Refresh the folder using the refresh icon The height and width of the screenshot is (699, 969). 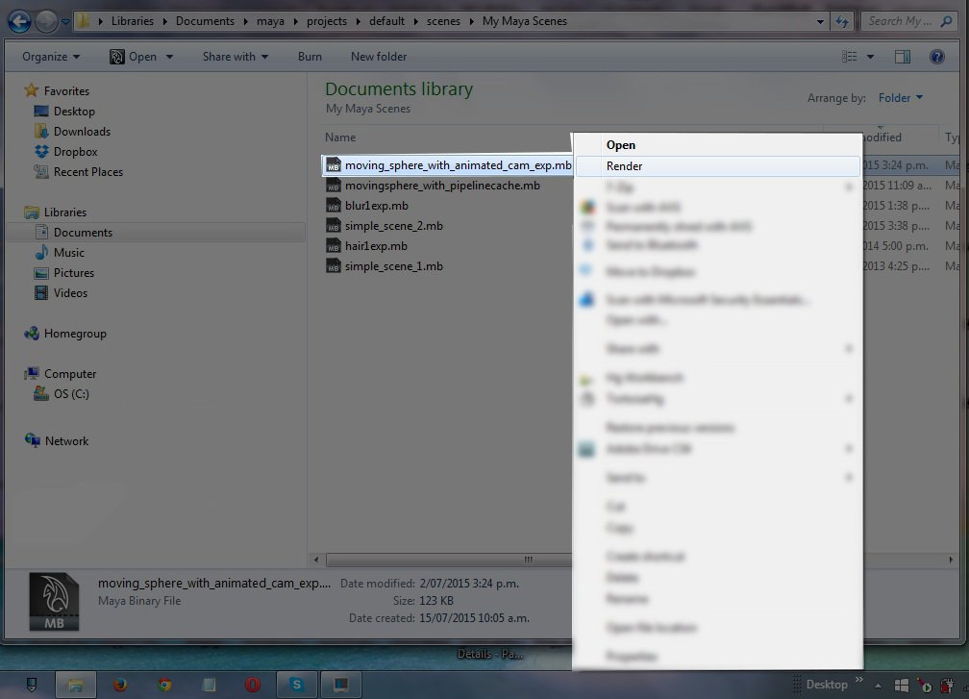[842, 20]
